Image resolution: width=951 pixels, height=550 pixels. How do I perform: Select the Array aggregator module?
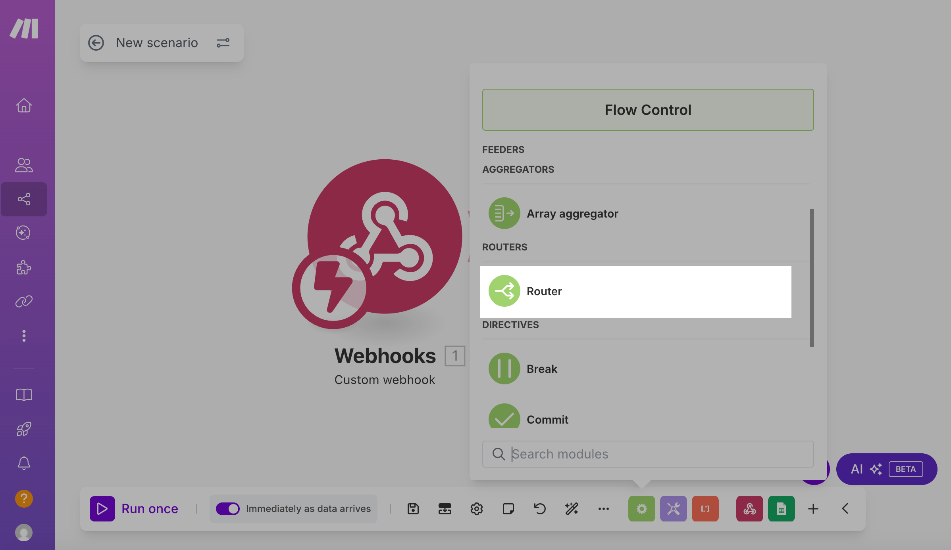pyautogui.click(x=572, y=214)
